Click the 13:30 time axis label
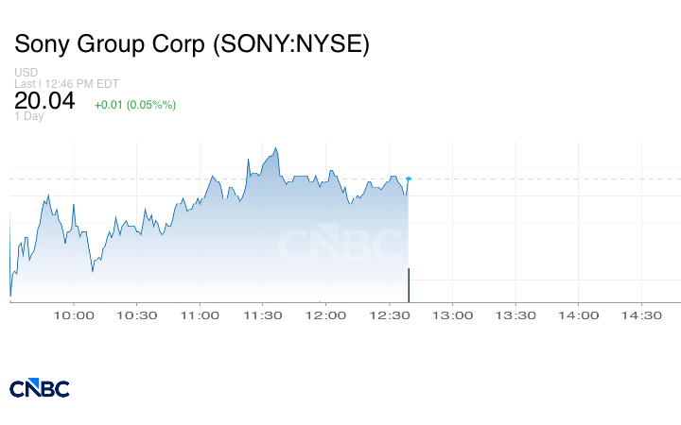The height and width of the screenshot is (425, 681). pos(516,315)
